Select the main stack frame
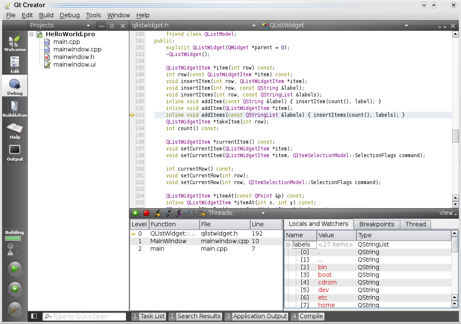461x324 pixels. tap(206, 249)
